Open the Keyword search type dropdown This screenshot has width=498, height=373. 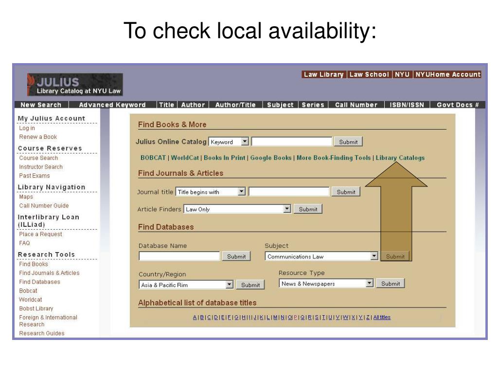click(229, 142)
